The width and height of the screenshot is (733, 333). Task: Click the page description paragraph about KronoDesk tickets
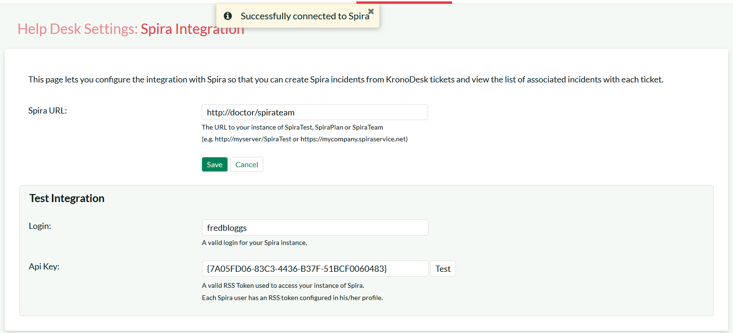point(346,80)
